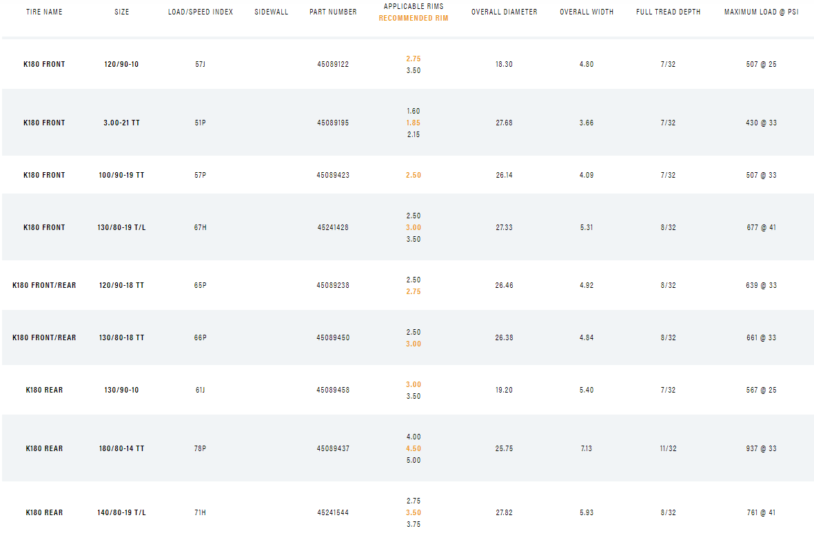This screenshot has height=542, width=814.
Task: Select the 180/80-14 TT size cell
Action: [122, 449]
